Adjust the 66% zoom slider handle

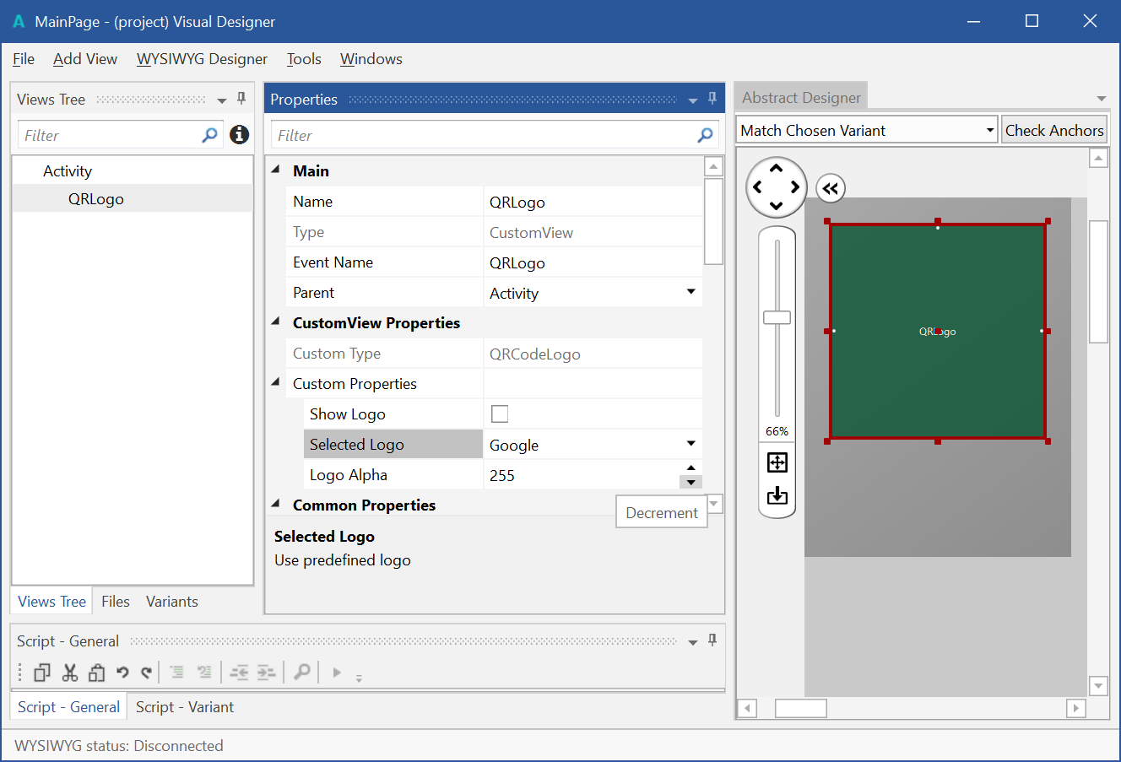[x=777, y=316]
